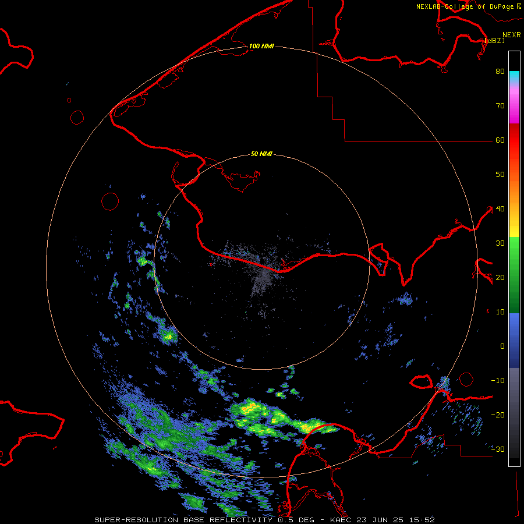
Task: Click the -20 value on the dBZ scale
Action: (498, 415)
